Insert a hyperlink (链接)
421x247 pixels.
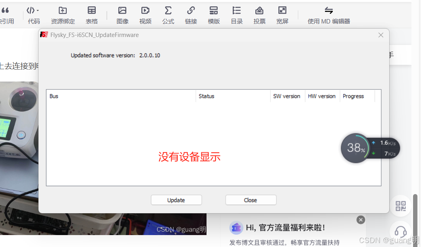(191, 15)
